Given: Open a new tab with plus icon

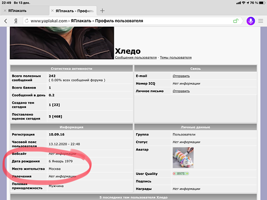Looking at the screenshot, I should pos(103,11).
